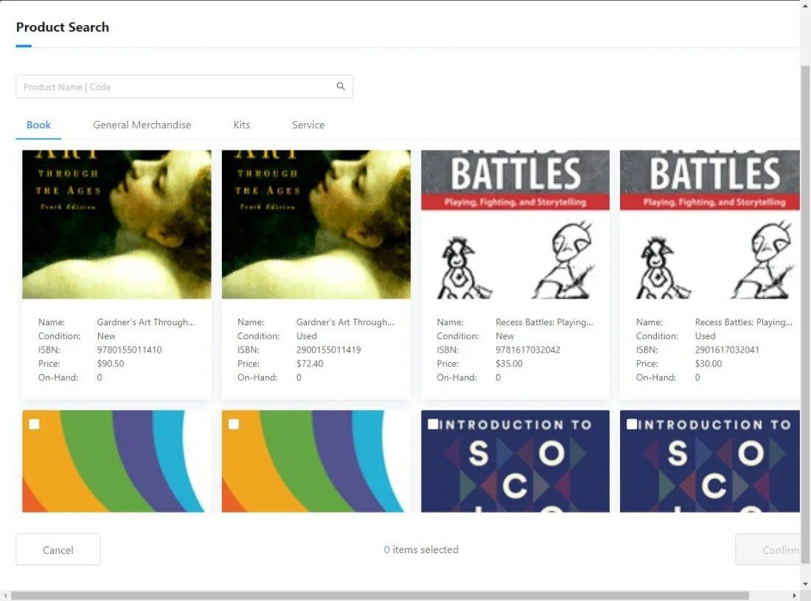Select the Kits tab
Viewport: 811px width, 601px height.
point(242,125)
